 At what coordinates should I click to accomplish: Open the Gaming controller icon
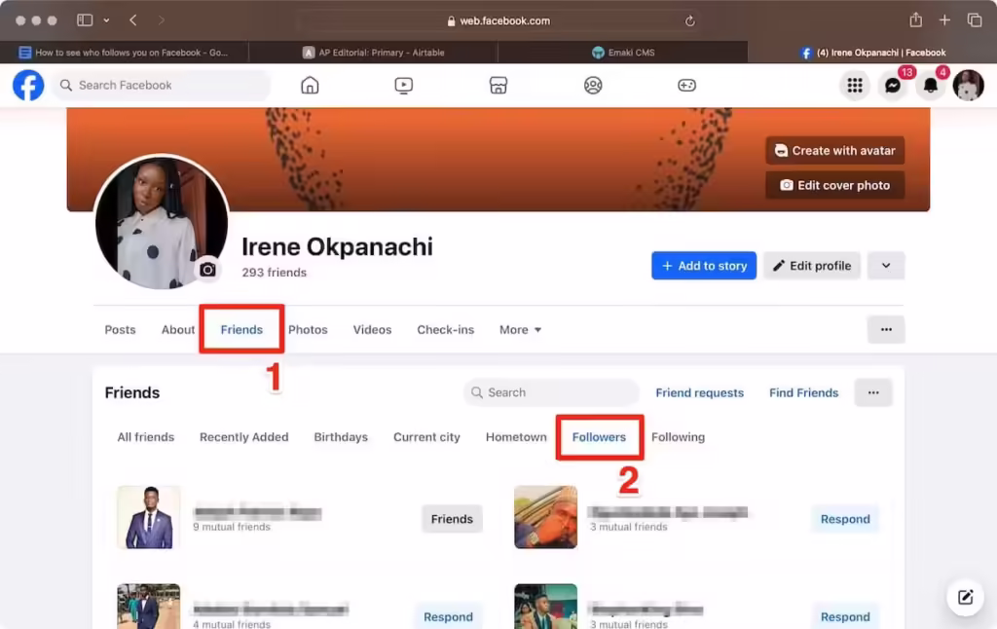pyautogui.click(x=686, y=85)
